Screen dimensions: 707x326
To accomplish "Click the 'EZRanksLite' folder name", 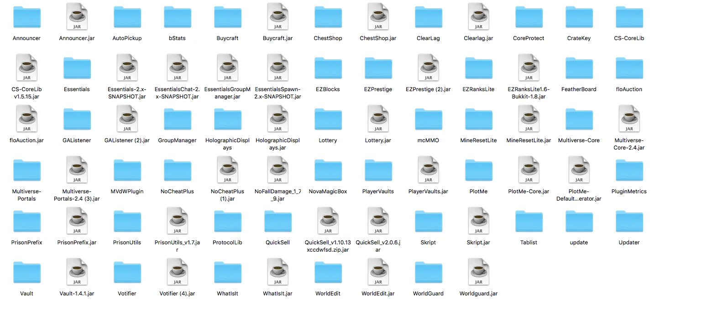I will coord(478,89).
